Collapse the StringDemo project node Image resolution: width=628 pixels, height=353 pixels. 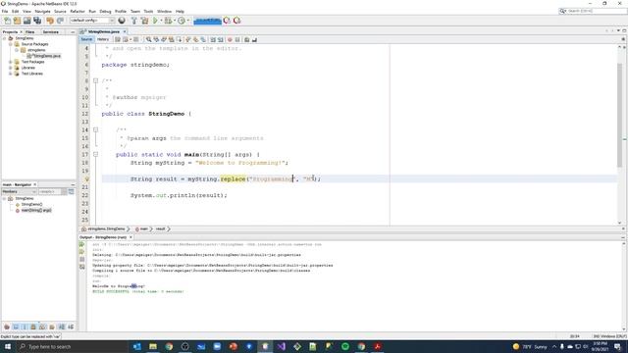click(4, 38)
